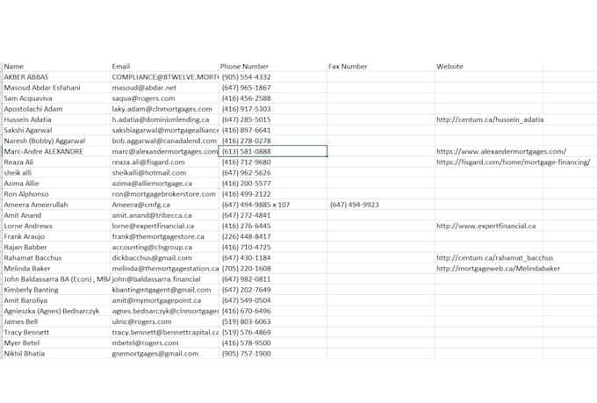The image size is (597, 403).
Task: Open the link http://mortgageweb.ca/Melindabaker
Action: point(499,269)
